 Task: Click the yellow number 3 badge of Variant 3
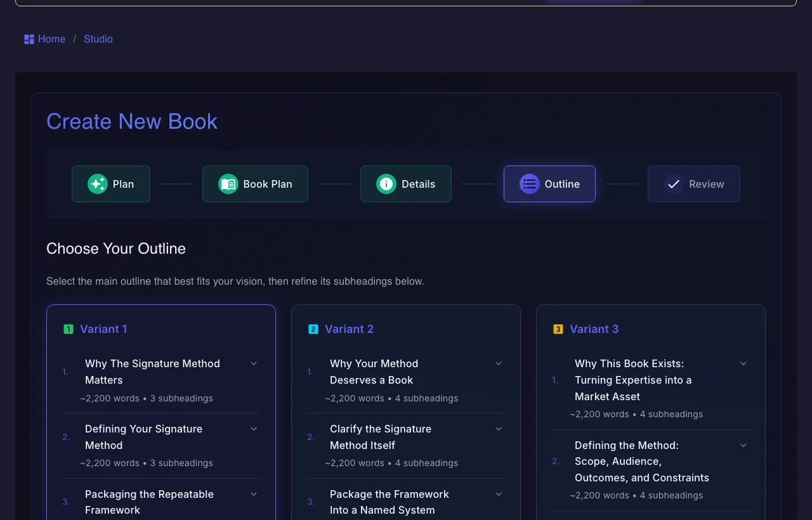tap(558, 329)
